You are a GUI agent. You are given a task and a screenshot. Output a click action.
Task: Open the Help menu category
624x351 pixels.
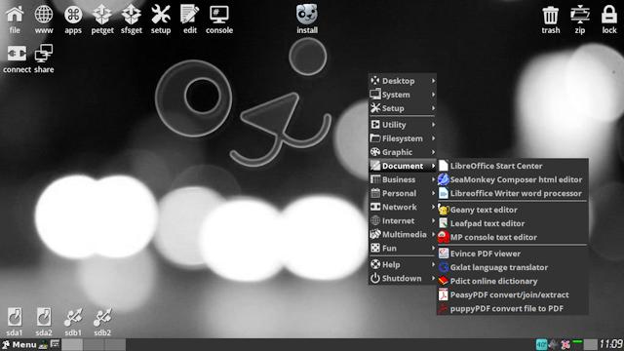point(403,264)
